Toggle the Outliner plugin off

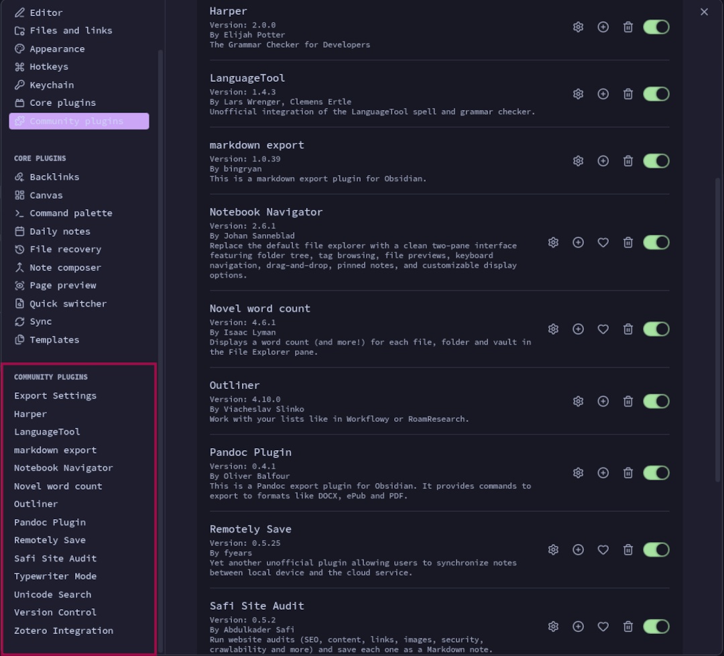click(x=656, y=402)
